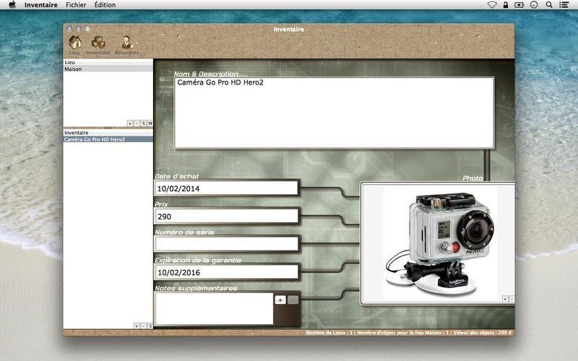This screenshot has height=361, width=578.
Task: Click the Inventaire list column header
Action: pyautogui.click(x=108, y=133)
